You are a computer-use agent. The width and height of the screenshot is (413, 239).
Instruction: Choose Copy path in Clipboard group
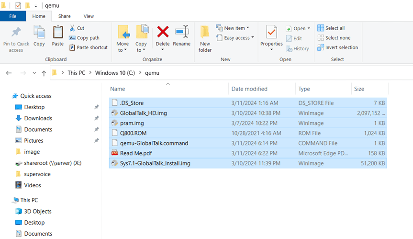(84, 38)
